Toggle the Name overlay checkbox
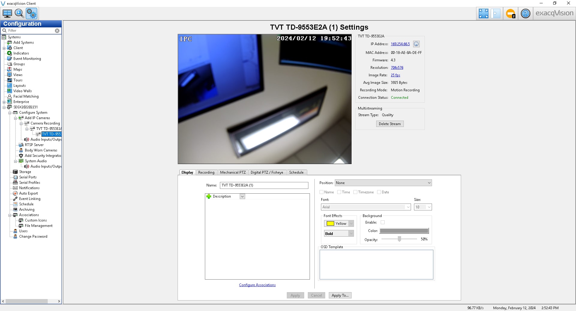The image size is (576, 311). tap(322, 192)
